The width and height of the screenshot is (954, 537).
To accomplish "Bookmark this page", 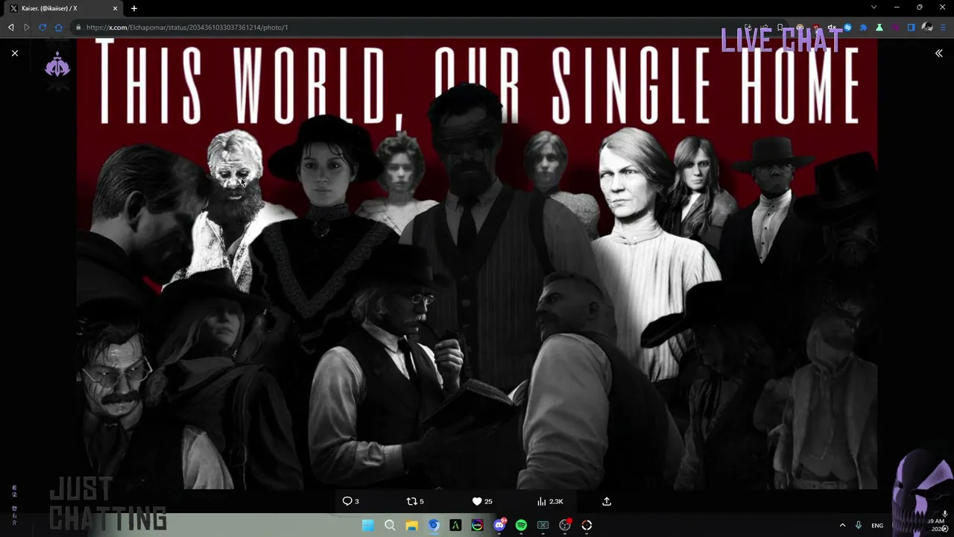I will point(780,28).
